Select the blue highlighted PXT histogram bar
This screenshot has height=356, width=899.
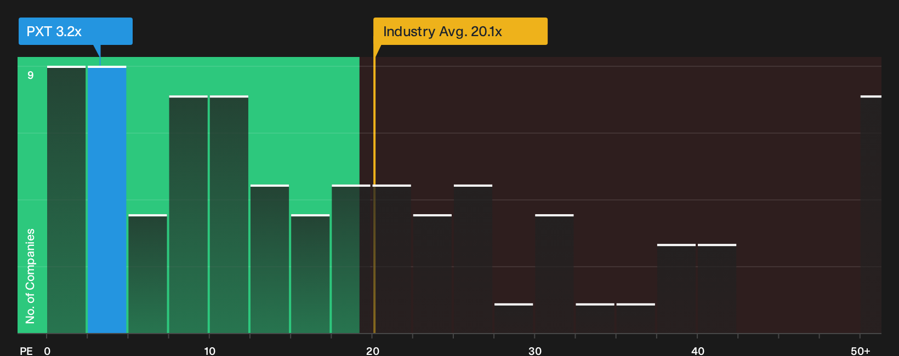coord(107,199)
